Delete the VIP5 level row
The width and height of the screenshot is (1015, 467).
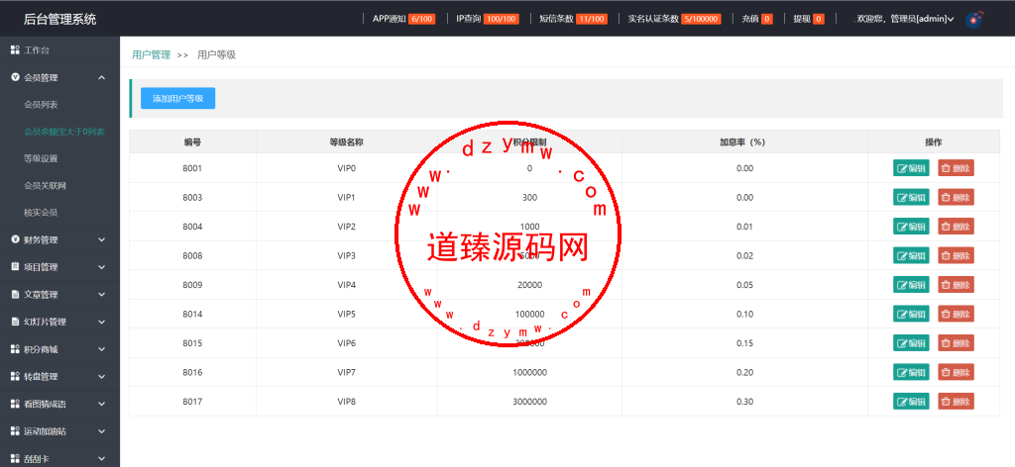tap(957, 314)
